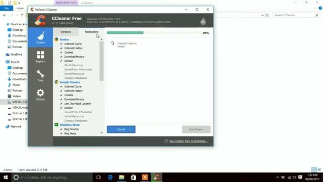
Task: Cancel the running analysis
Action: pos(121,129)
